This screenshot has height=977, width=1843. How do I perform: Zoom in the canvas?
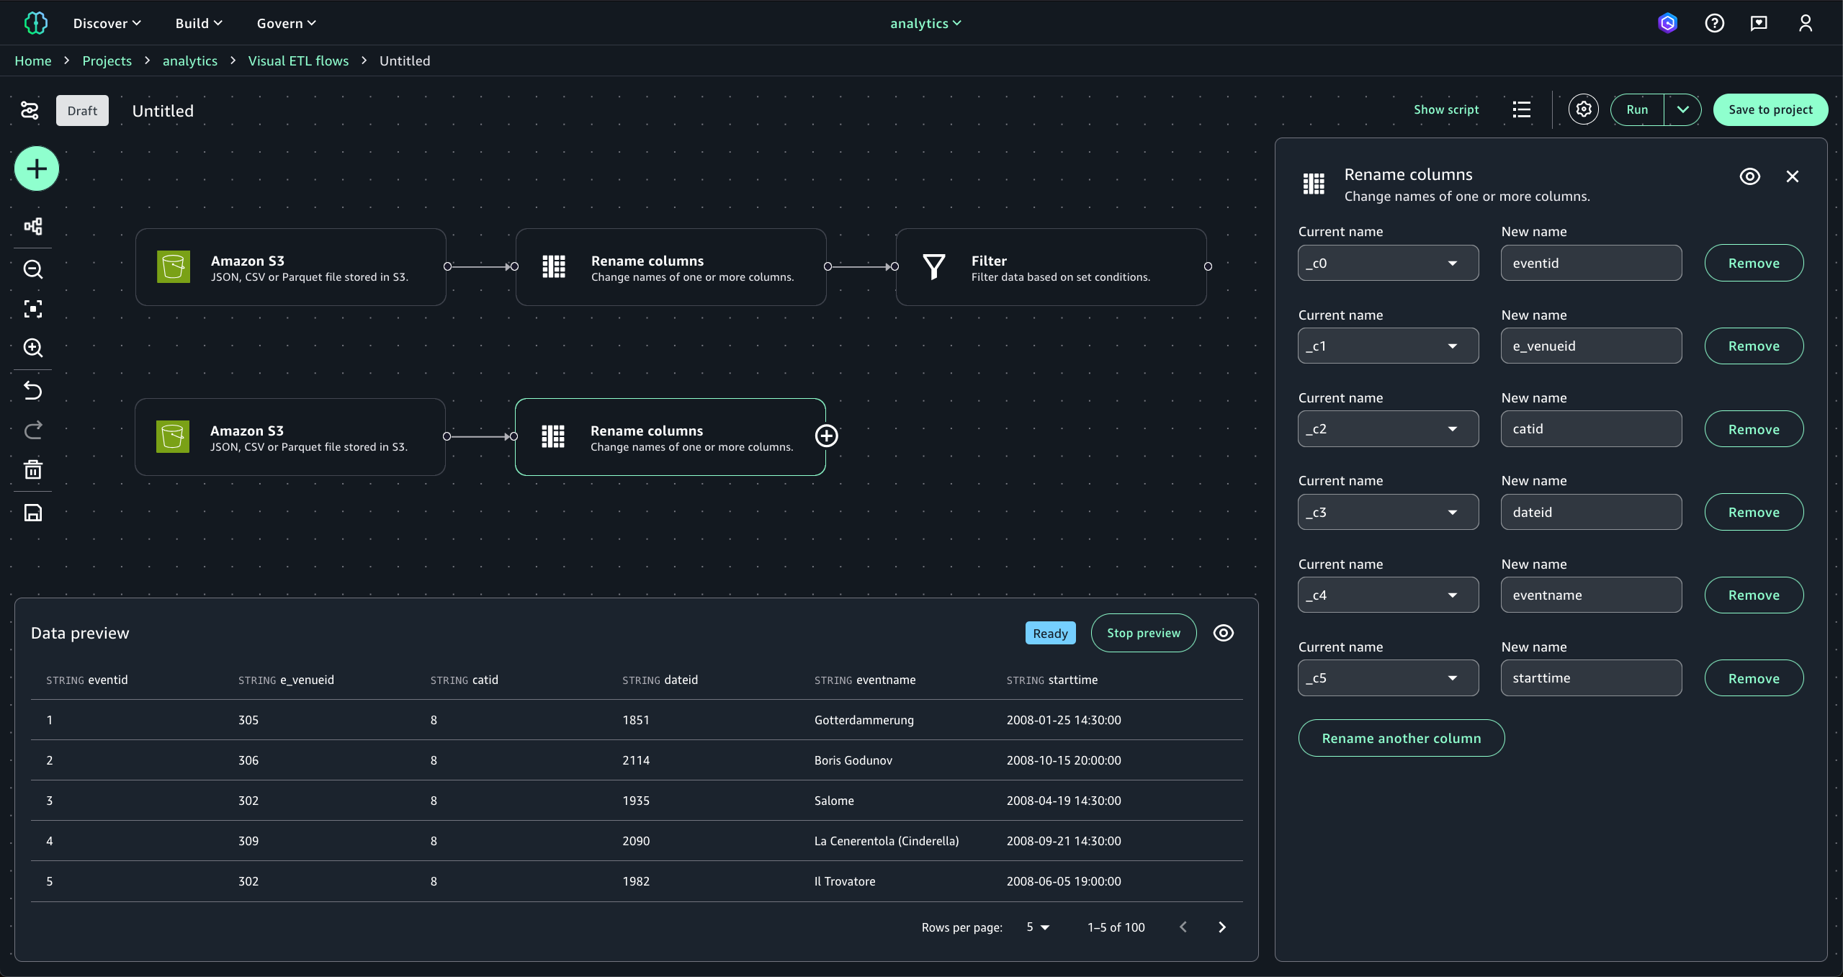(33, 348)
